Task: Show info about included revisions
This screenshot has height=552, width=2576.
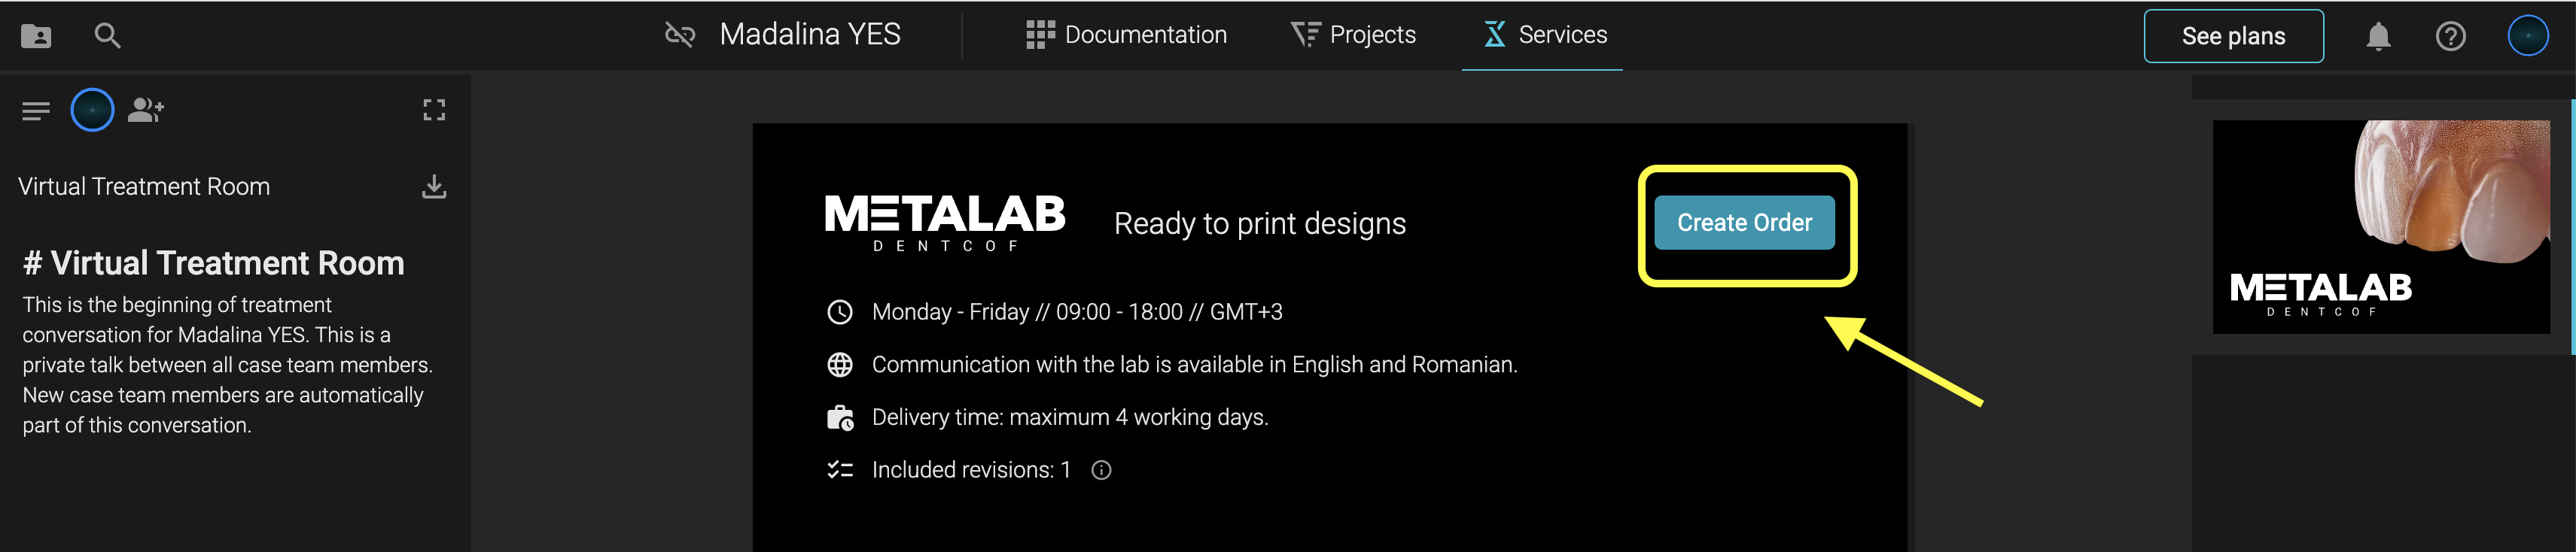Action: click(x=1101, y=470)
